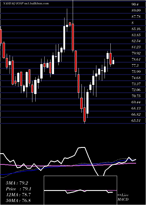
Task: Select the 90.4 price axis label
Action: pos(135,4)
